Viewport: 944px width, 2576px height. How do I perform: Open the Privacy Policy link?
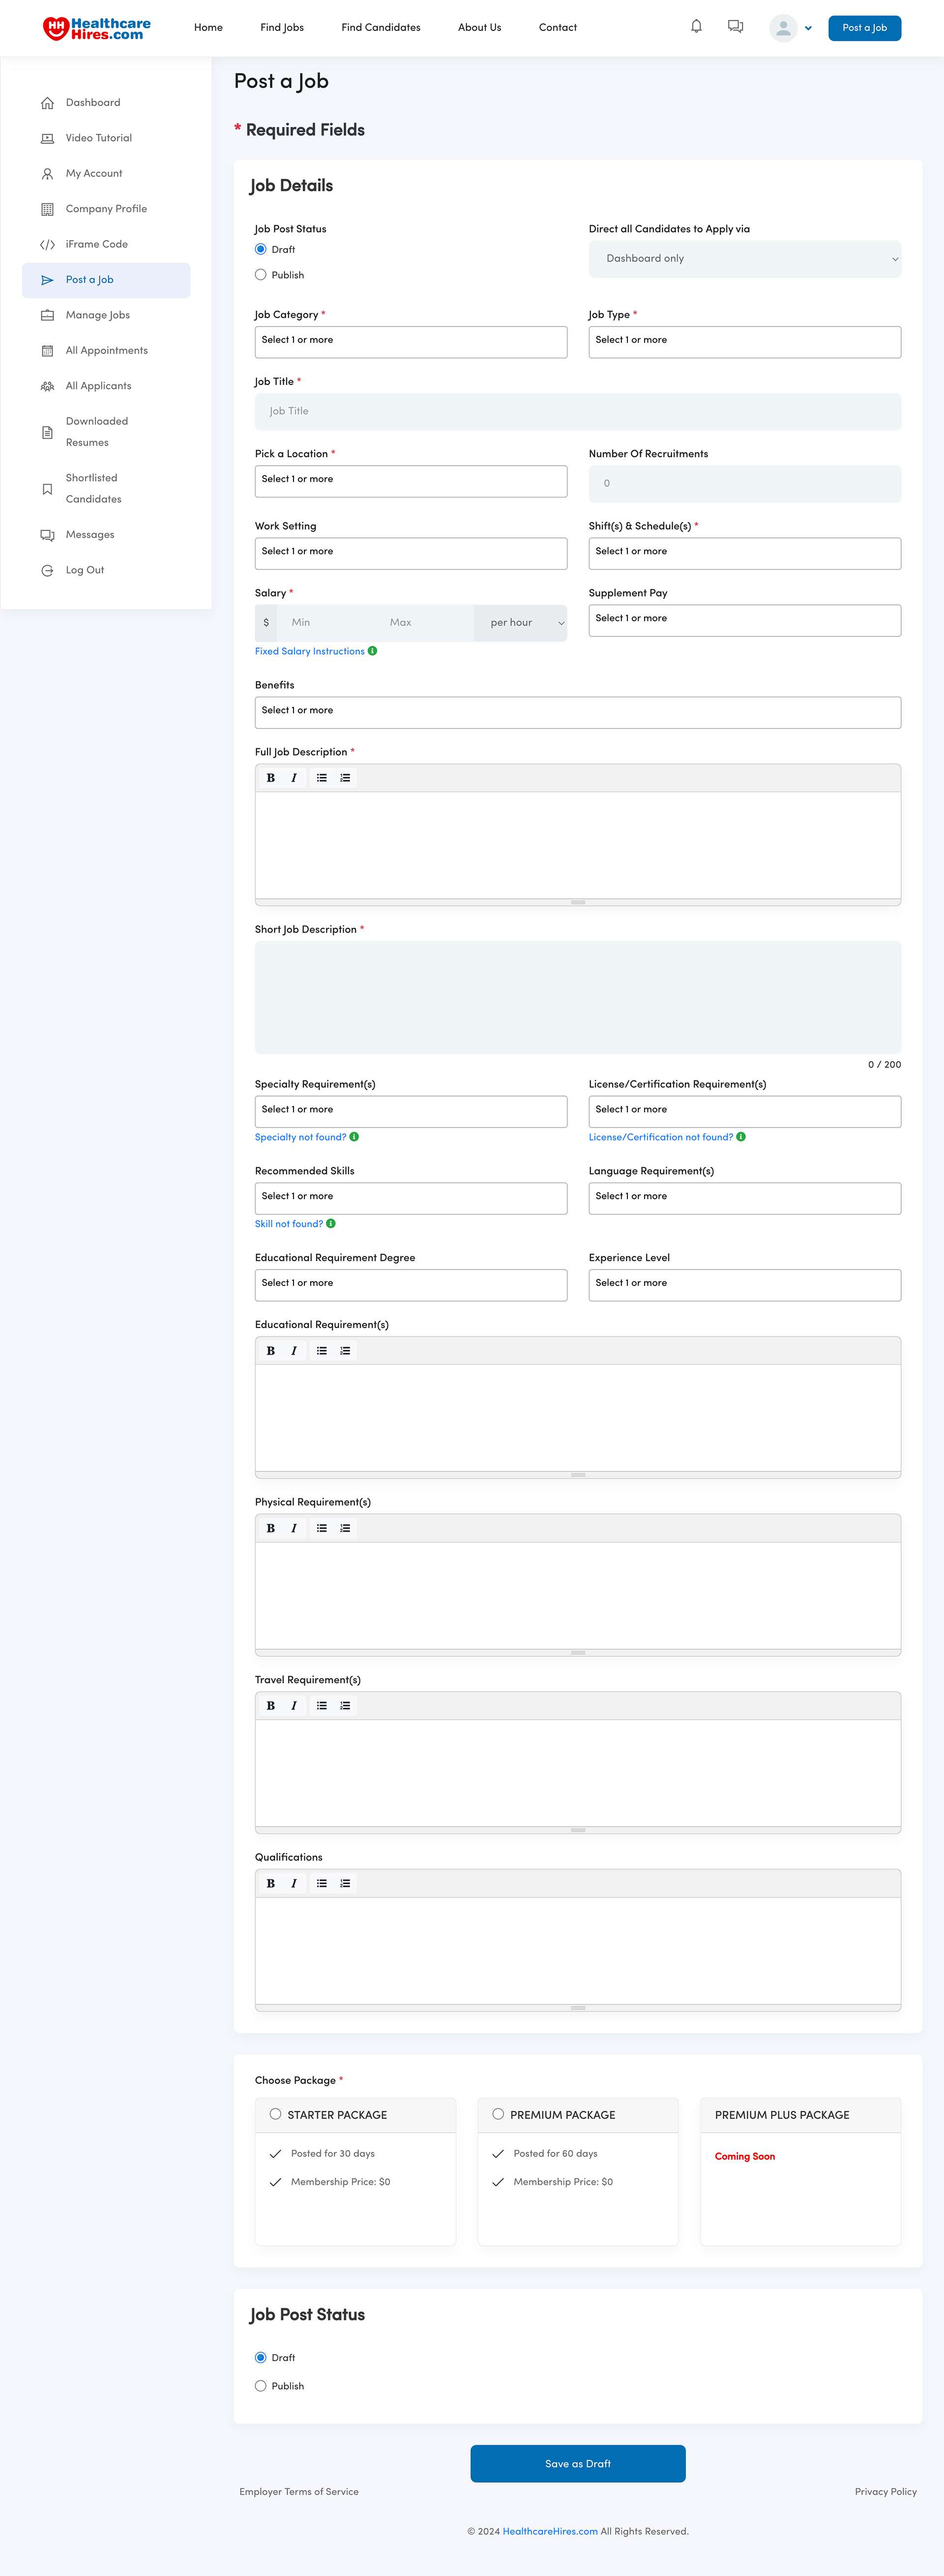tap(886, 2492)
